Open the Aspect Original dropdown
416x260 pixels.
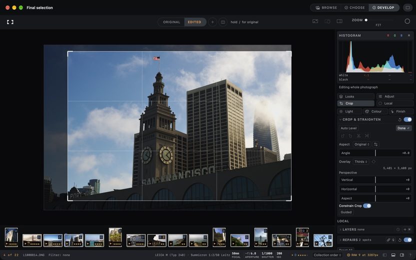[362, 144]
